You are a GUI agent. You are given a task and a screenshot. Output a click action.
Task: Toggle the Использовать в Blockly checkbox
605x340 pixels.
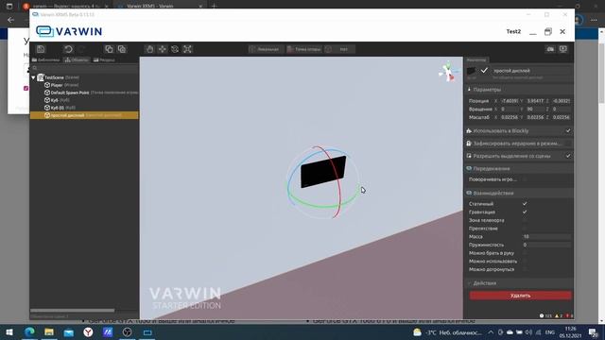tap(568, 130)
